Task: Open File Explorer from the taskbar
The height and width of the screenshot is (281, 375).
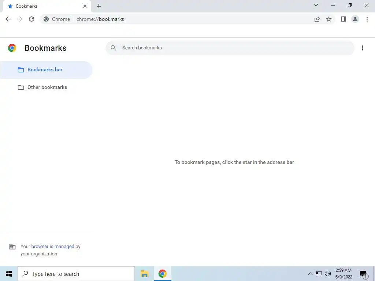Action: 144,274
